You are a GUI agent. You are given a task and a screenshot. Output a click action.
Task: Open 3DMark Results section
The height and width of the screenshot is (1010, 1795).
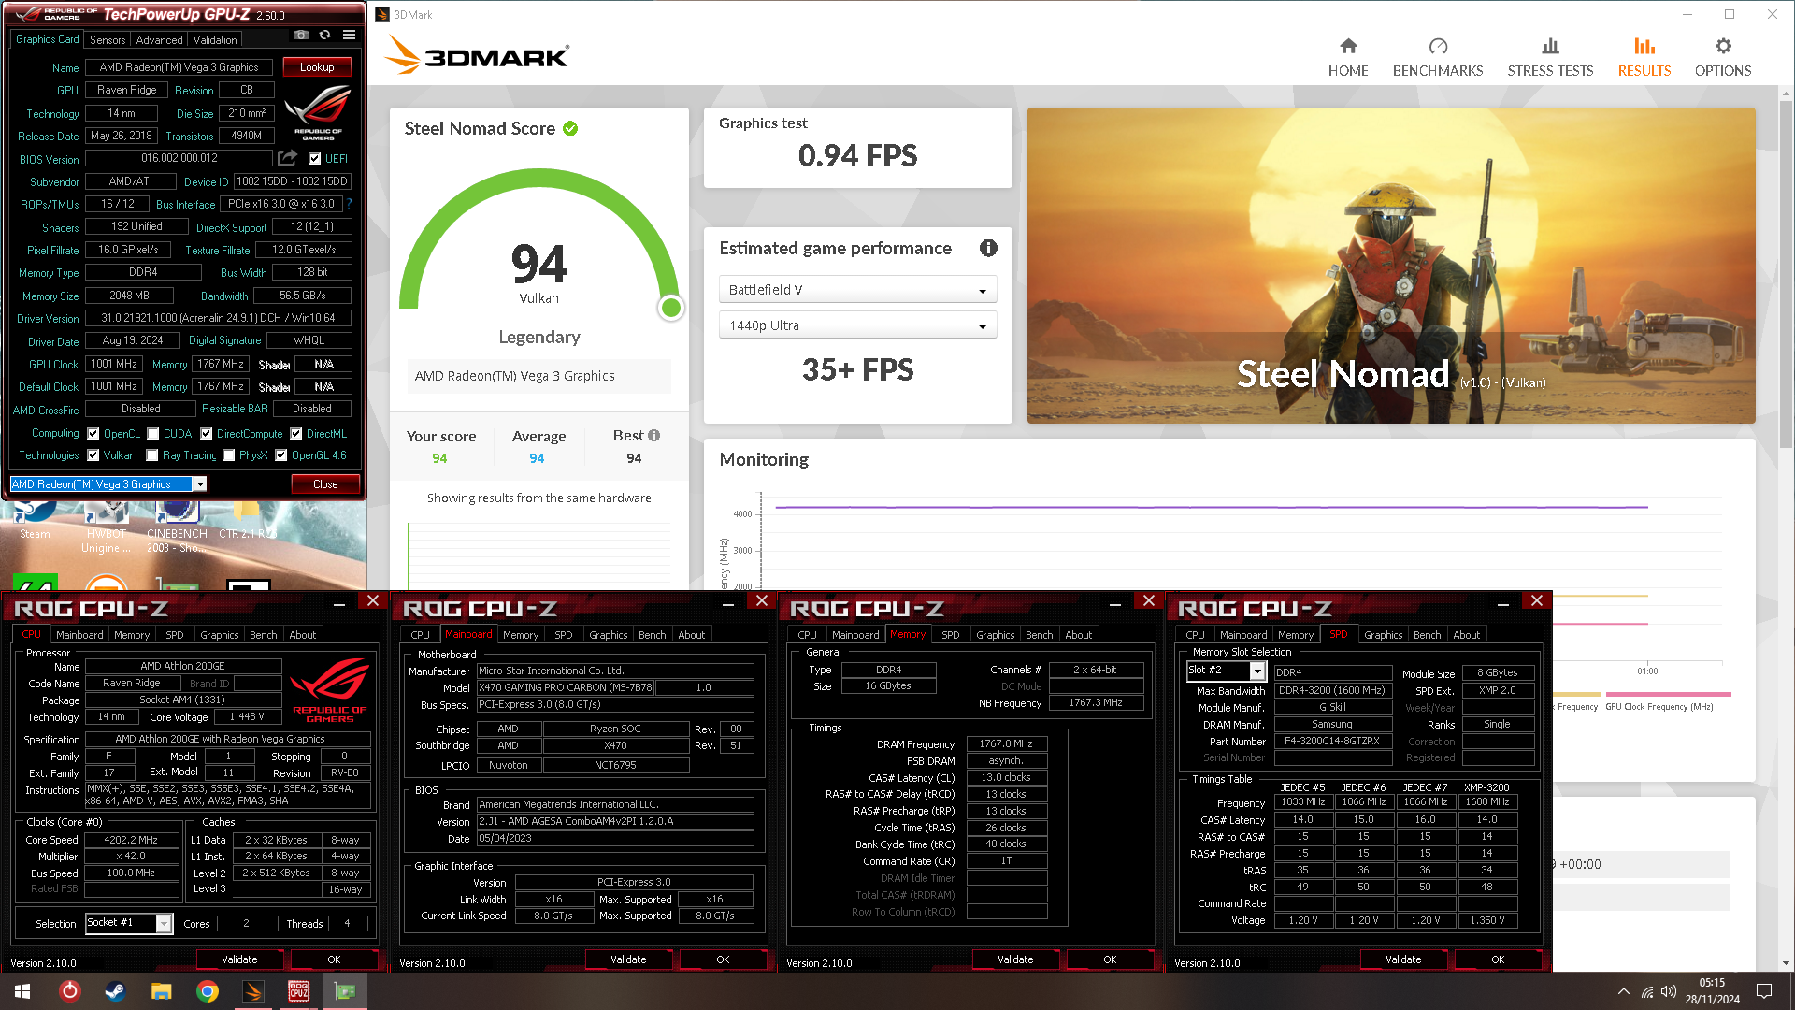(x=1644, y=57)
